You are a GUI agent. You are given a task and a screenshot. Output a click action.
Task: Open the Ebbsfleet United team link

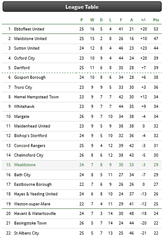[x=29, y=29]
